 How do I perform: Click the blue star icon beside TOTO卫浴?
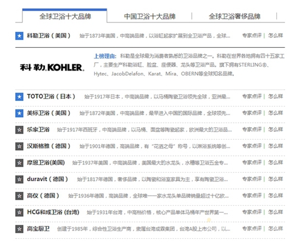pos(19,97)
